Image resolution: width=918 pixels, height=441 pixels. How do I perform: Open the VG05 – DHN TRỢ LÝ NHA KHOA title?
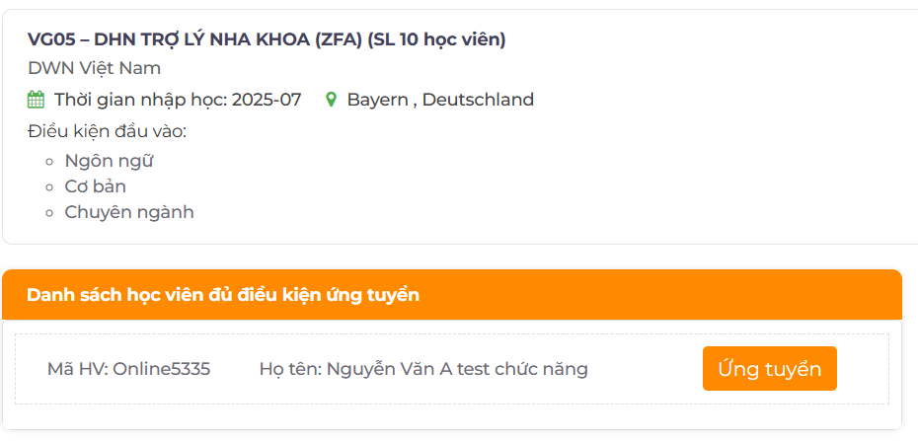coord(195,39)
